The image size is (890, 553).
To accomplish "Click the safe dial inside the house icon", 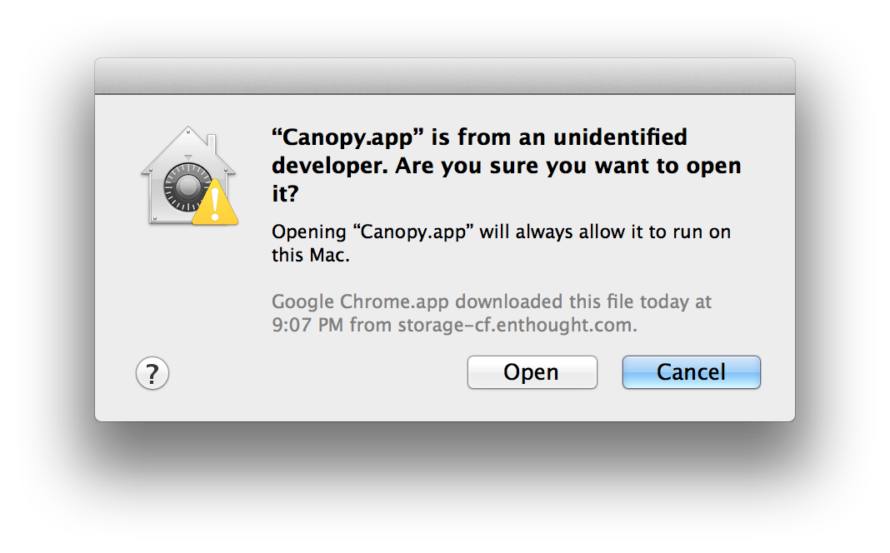I will (x=186, y=187).
